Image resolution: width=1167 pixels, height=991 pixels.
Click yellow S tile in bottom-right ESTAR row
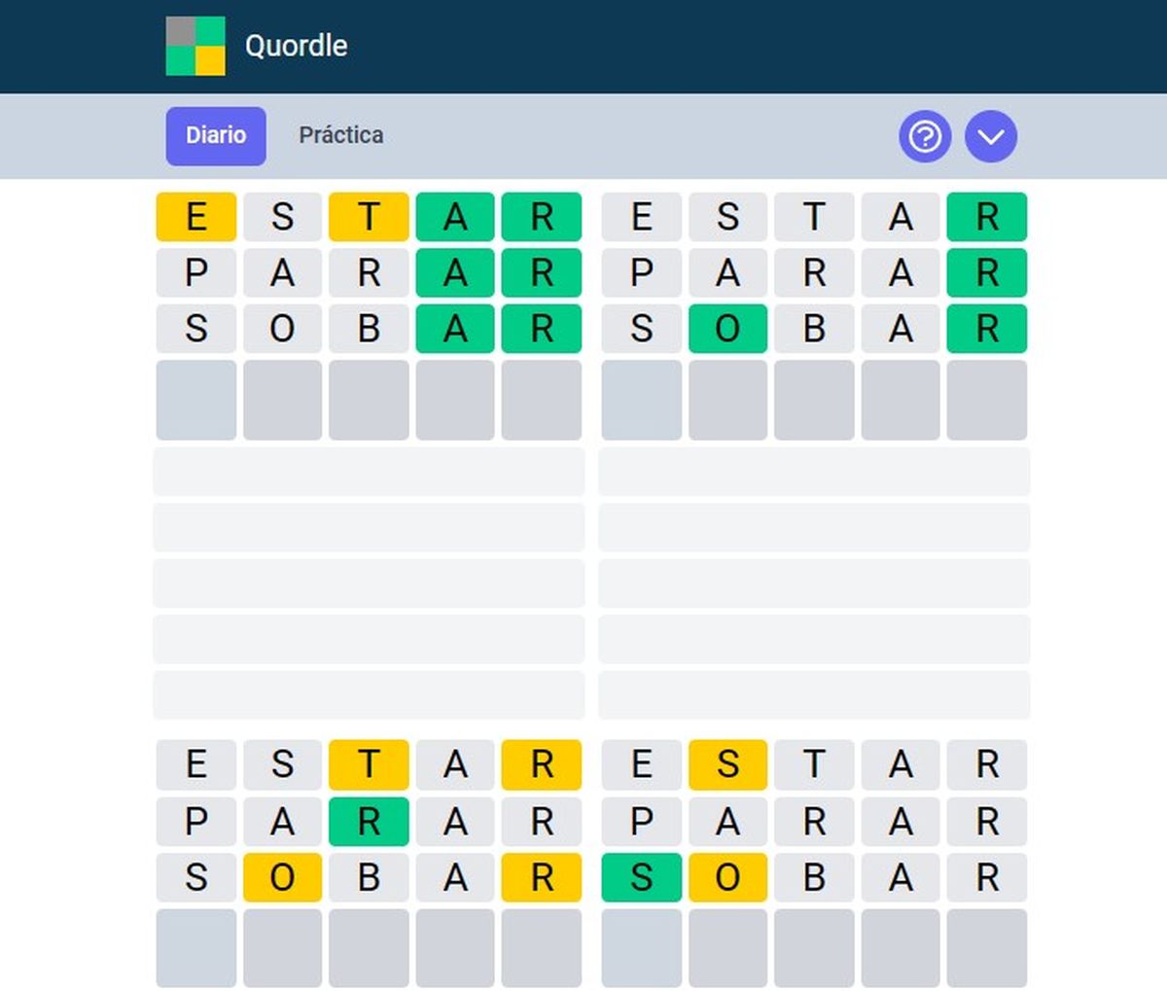(x=727, y=764)
